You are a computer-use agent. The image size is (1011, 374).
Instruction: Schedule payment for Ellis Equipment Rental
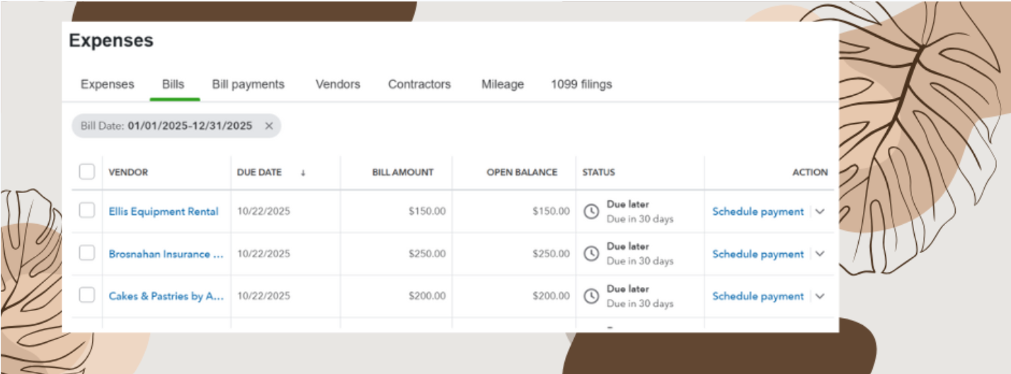[758, 211]
